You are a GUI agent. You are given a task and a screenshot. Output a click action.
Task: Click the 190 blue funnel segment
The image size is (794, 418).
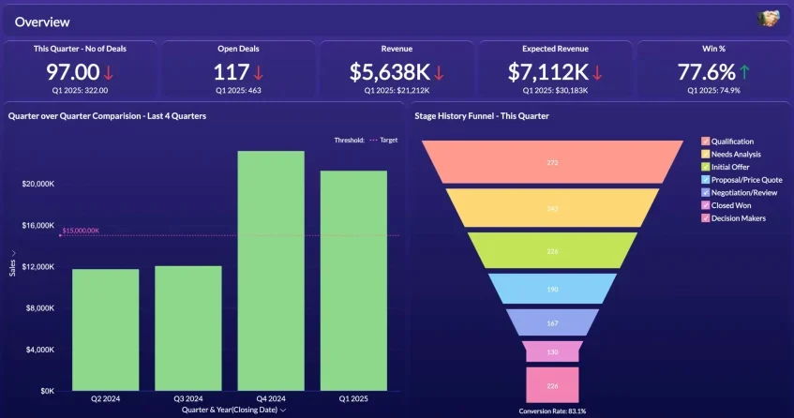pos(552,289)
